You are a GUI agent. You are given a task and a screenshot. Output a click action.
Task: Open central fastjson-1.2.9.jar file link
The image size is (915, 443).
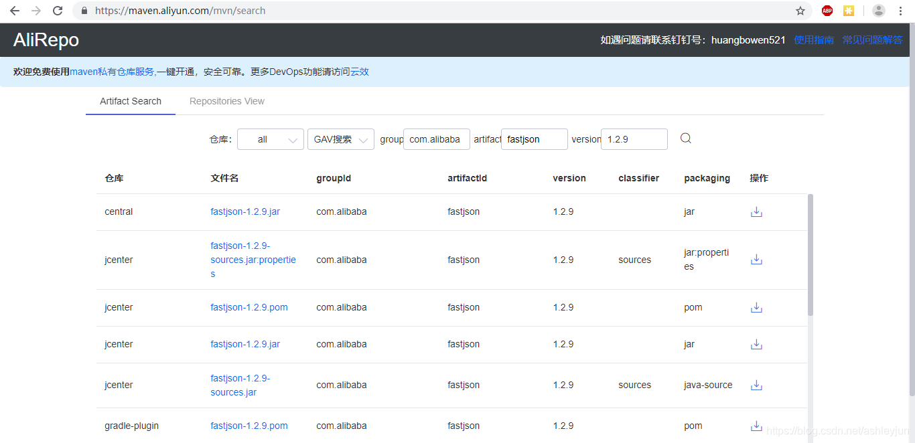pyautogui.click(x=245, y=212)
